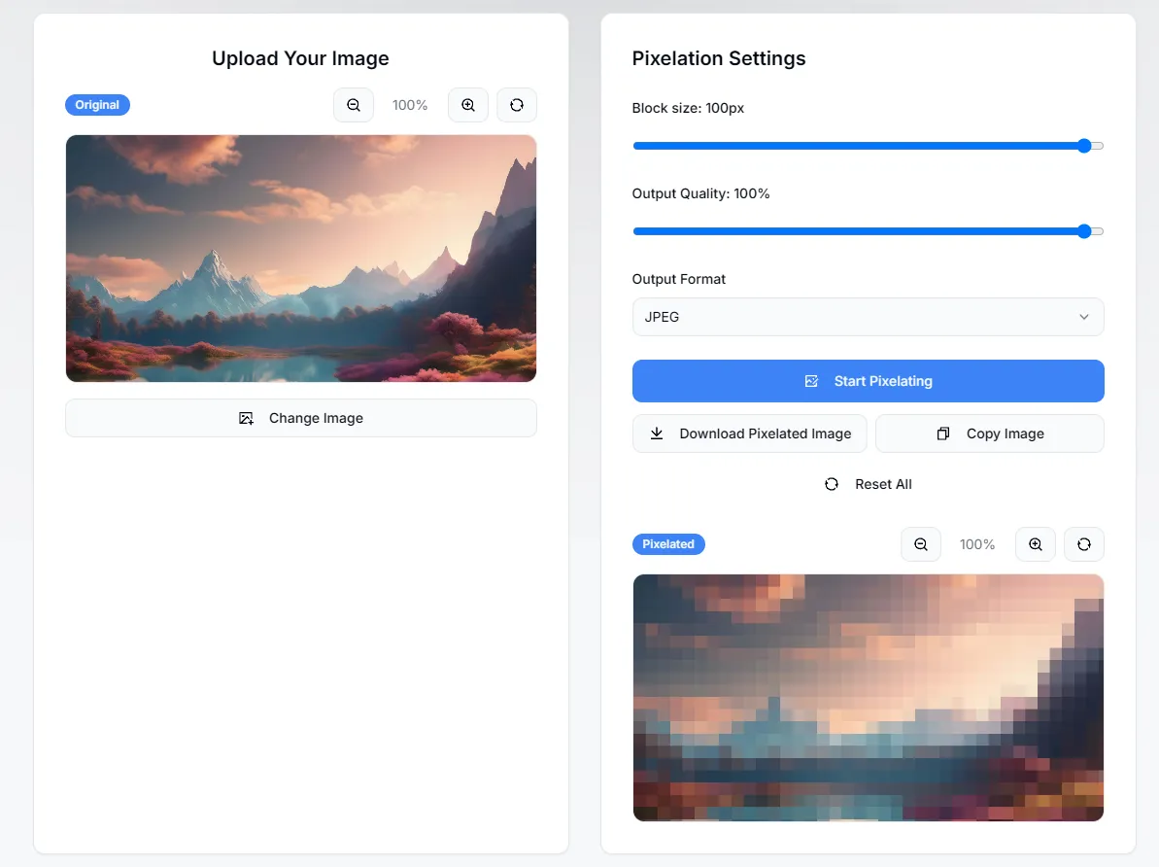Reset All pixelation settings
The height and width of the screenshot is (867, 1159).
(x=869, y=484)
